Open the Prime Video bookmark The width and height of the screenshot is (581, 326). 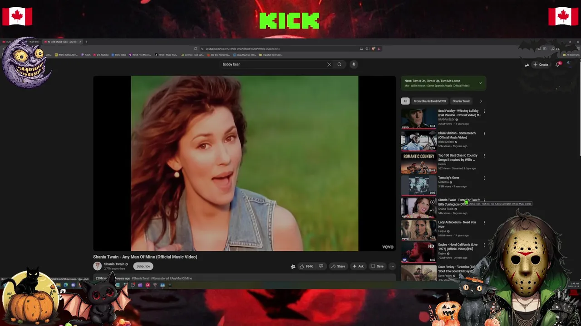point(119,55)
